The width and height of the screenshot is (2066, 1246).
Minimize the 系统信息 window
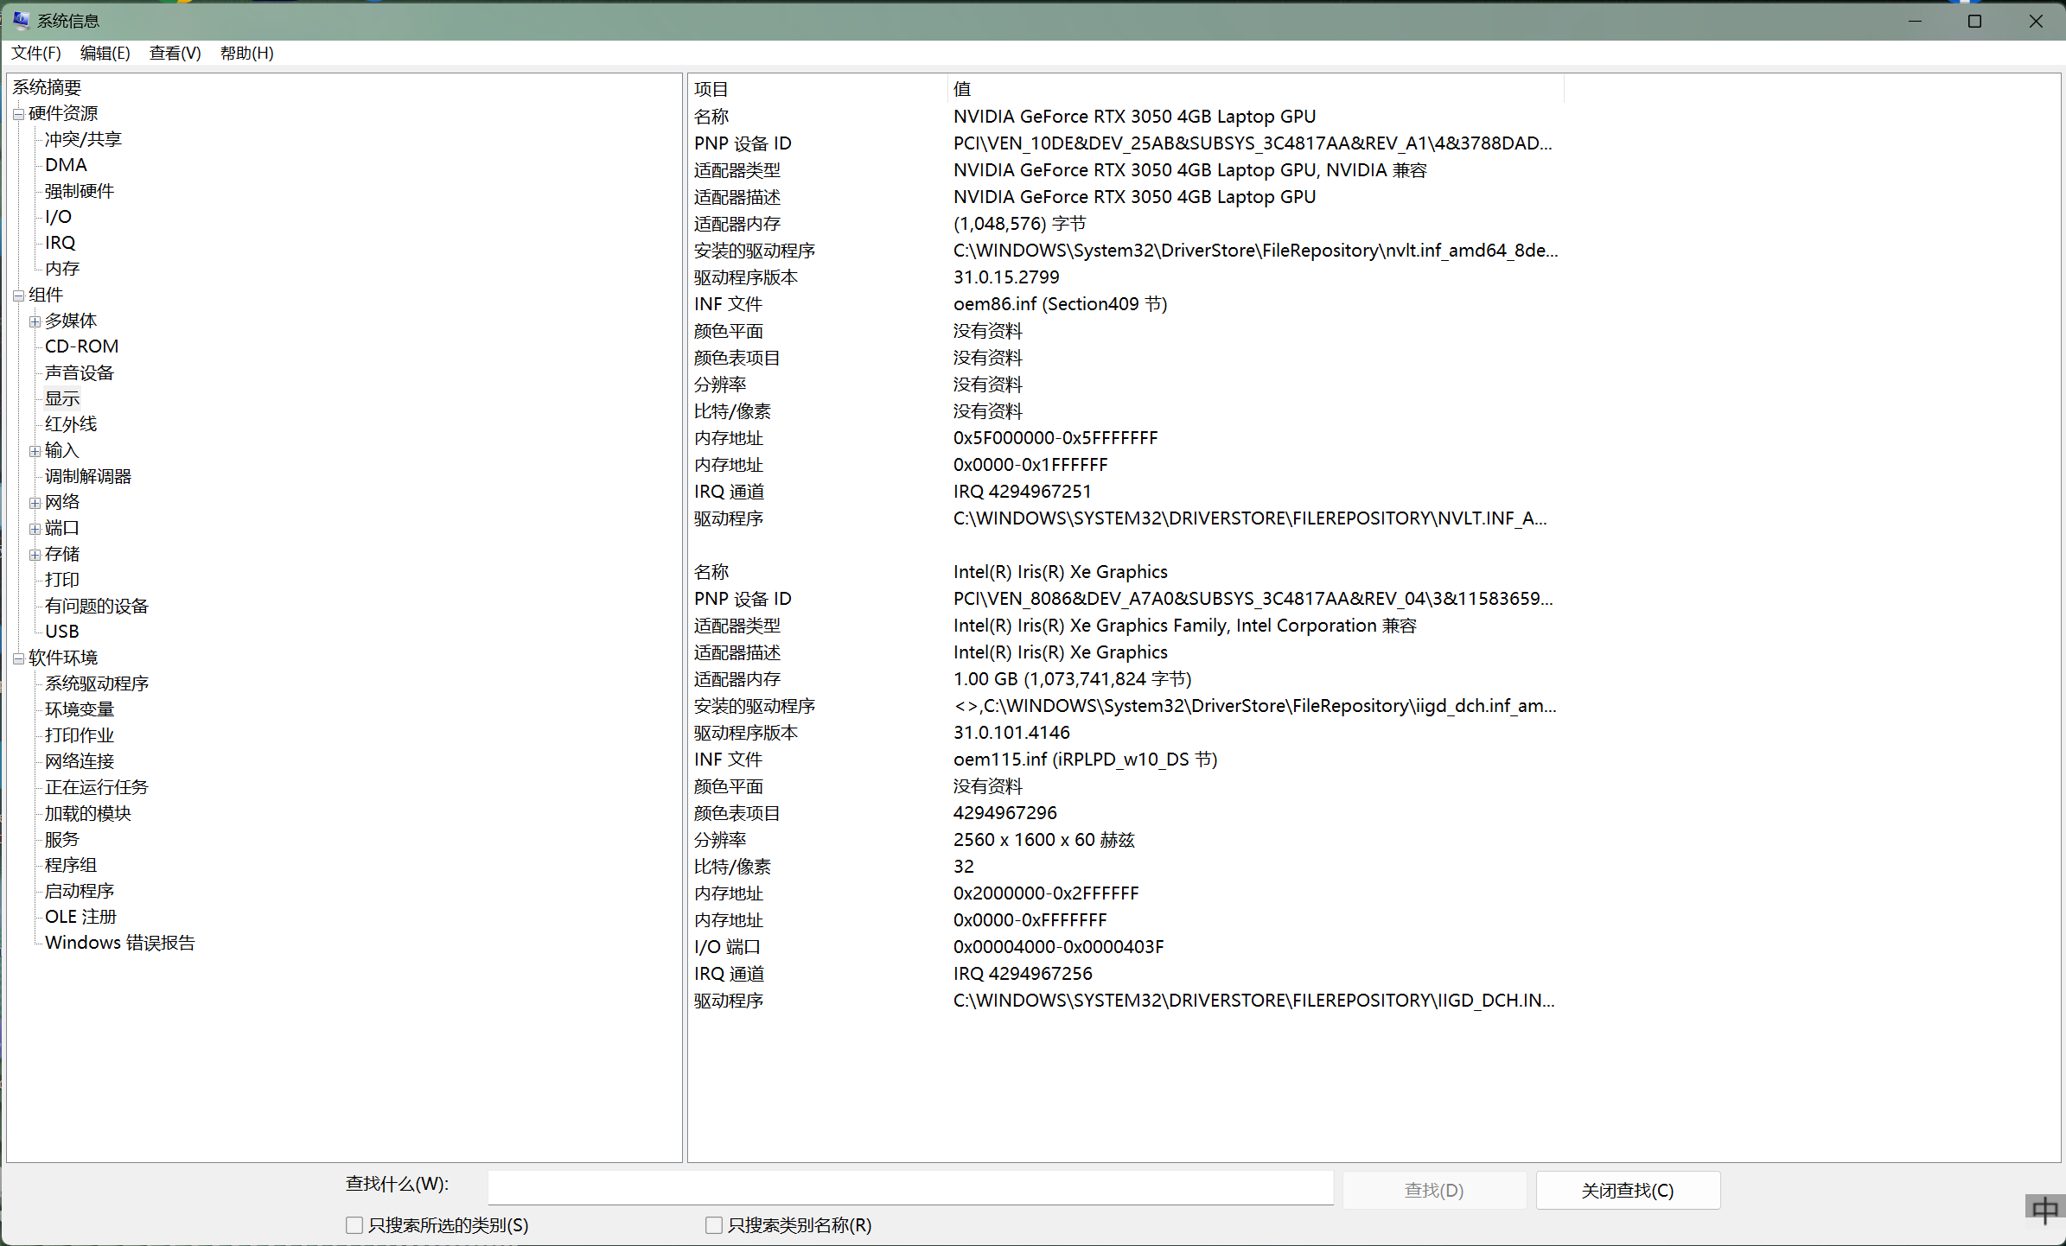pos(1915,21)
